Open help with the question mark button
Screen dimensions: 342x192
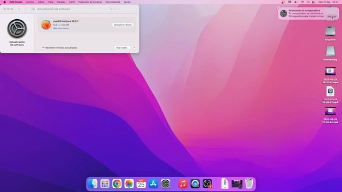point(134,47)
